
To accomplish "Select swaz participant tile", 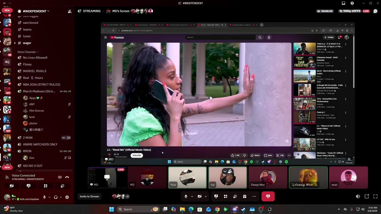I will tap(349, 177).
